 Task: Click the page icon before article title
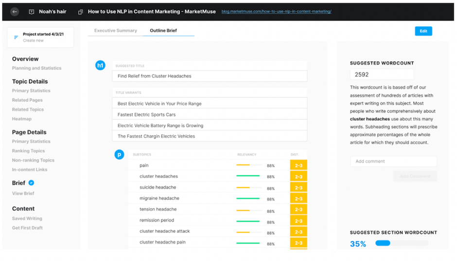[80, 12]
